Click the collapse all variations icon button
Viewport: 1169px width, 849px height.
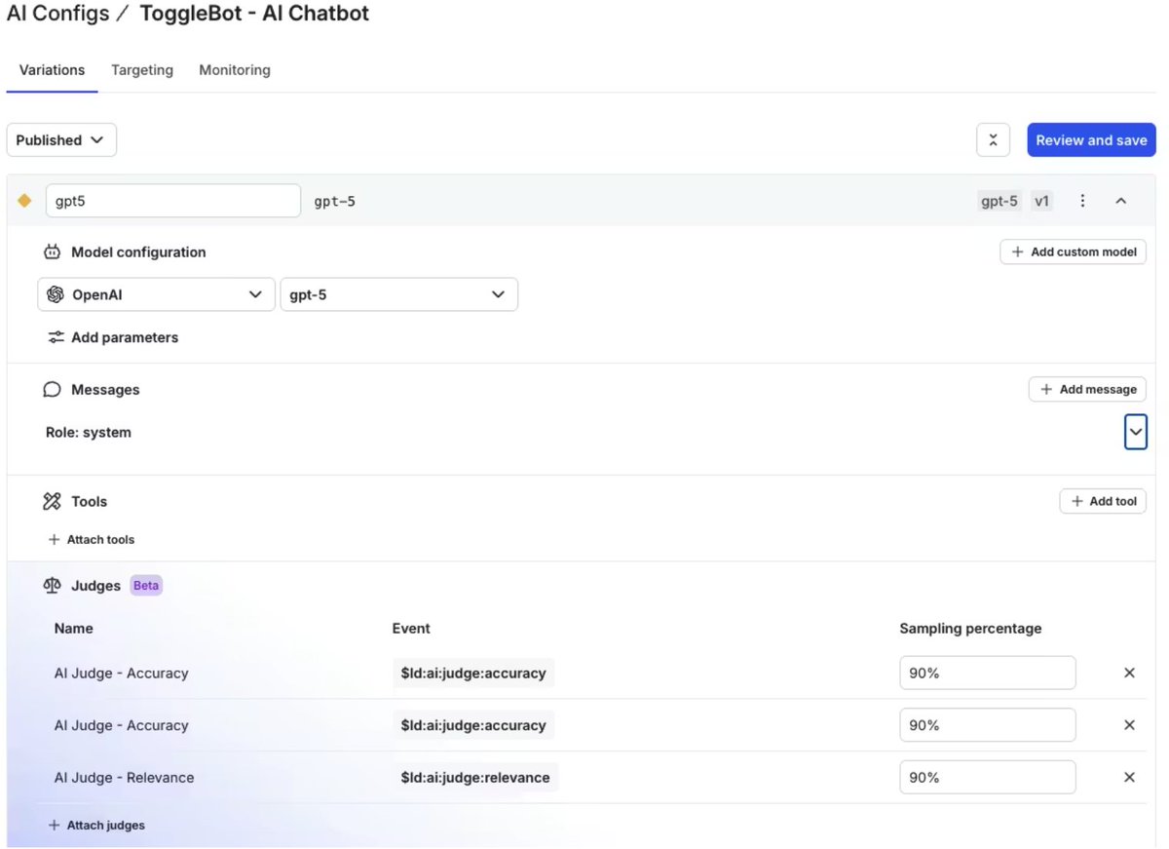(x=993, y=140)
